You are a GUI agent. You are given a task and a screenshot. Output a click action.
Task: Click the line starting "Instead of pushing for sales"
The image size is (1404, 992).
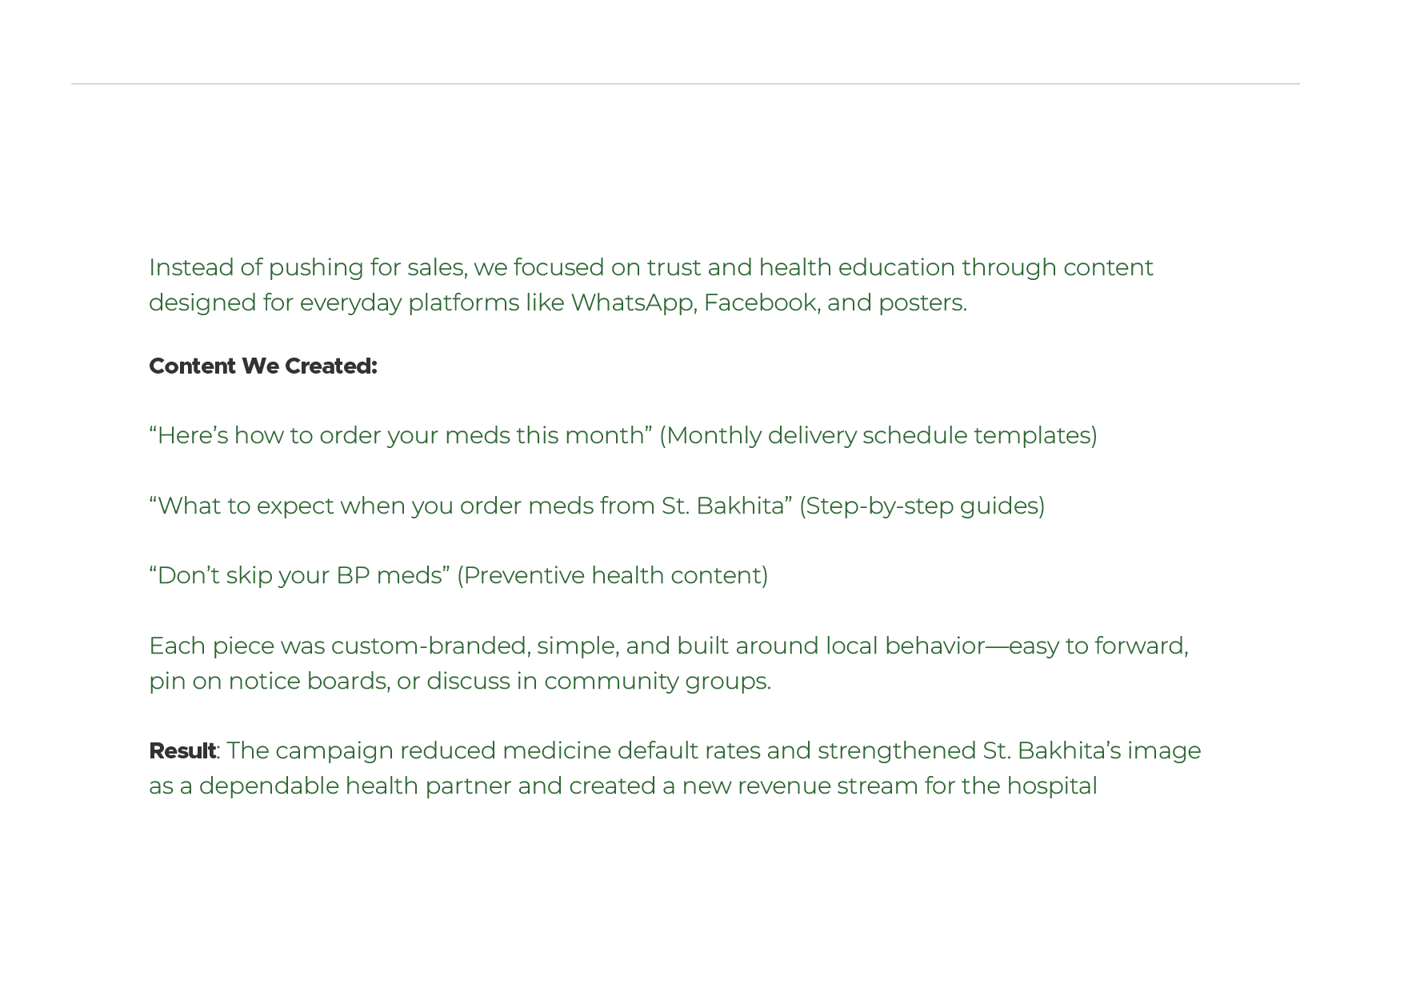tap(650, 268)
